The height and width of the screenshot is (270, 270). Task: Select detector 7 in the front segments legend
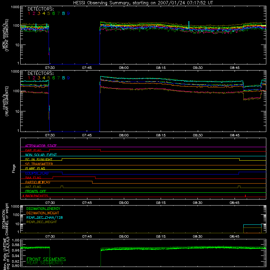[x=58, y=13]
